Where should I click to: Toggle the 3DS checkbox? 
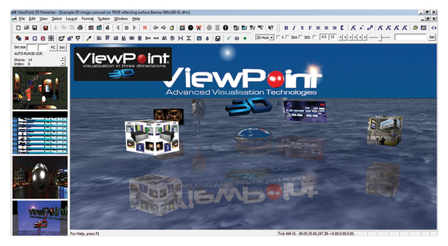point(301,38)
